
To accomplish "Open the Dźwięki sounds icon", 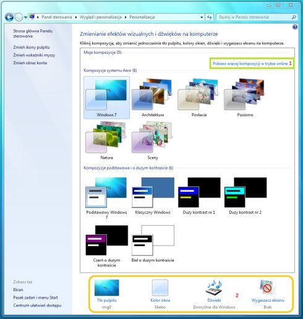I will pos(214,287).
